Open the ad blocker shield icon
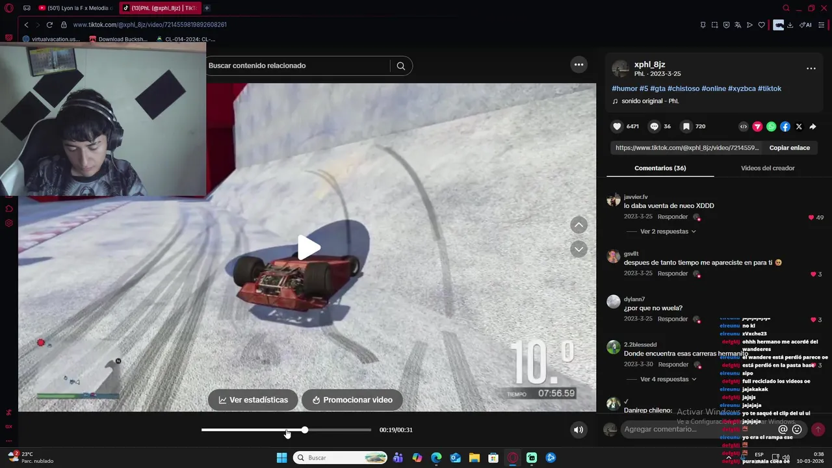This screenshot has height=468, width=832. 726,25
